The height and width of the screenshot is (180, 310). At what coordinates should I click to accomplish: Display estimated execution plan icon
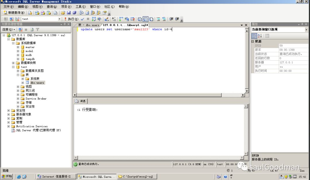click(94, 19)
